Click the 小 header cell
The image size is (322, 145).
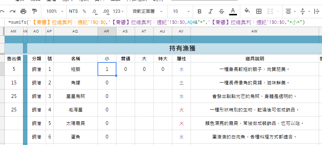107,59
